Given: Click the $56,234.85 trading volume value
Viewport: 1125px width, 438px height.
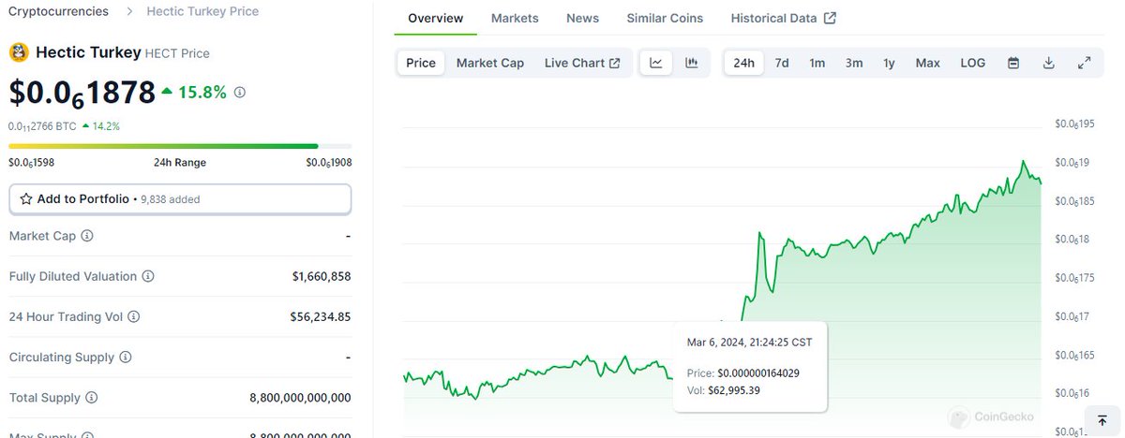Looking at the screenshot, I should pyautogui.click(x=321, y=317).
